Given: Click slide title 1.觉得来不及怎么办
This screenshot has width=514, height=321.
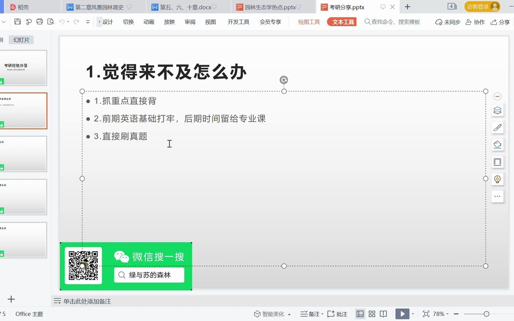Looking at the screenshot, I should 166,72.
